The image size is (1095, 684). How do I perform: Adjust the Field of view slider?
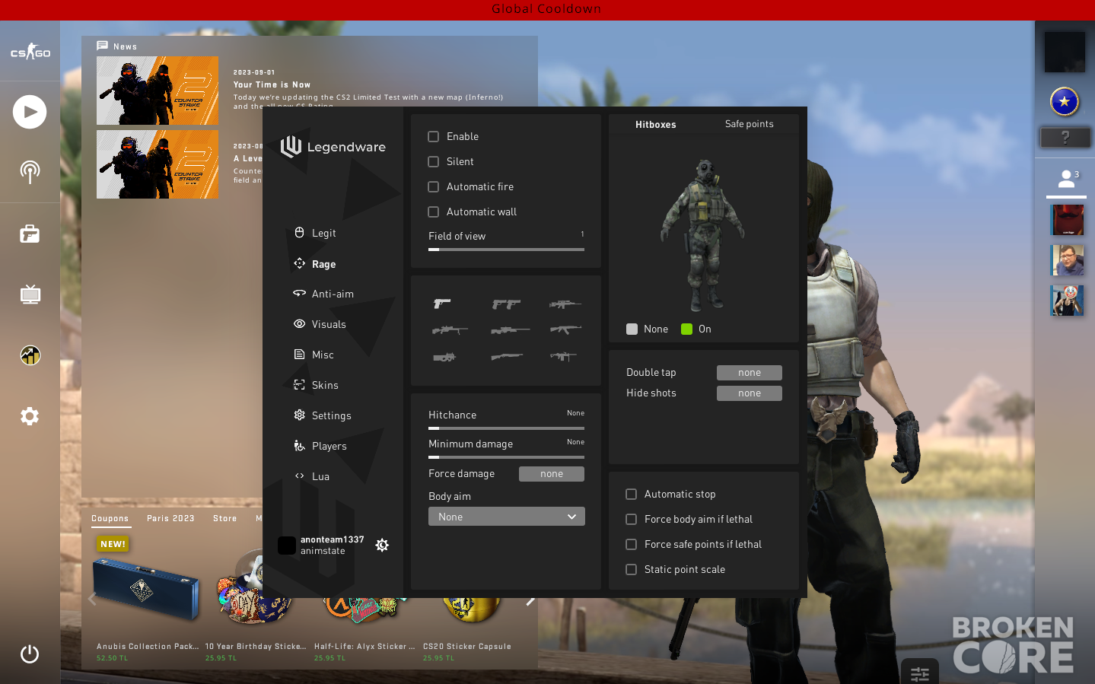[507, 250]
